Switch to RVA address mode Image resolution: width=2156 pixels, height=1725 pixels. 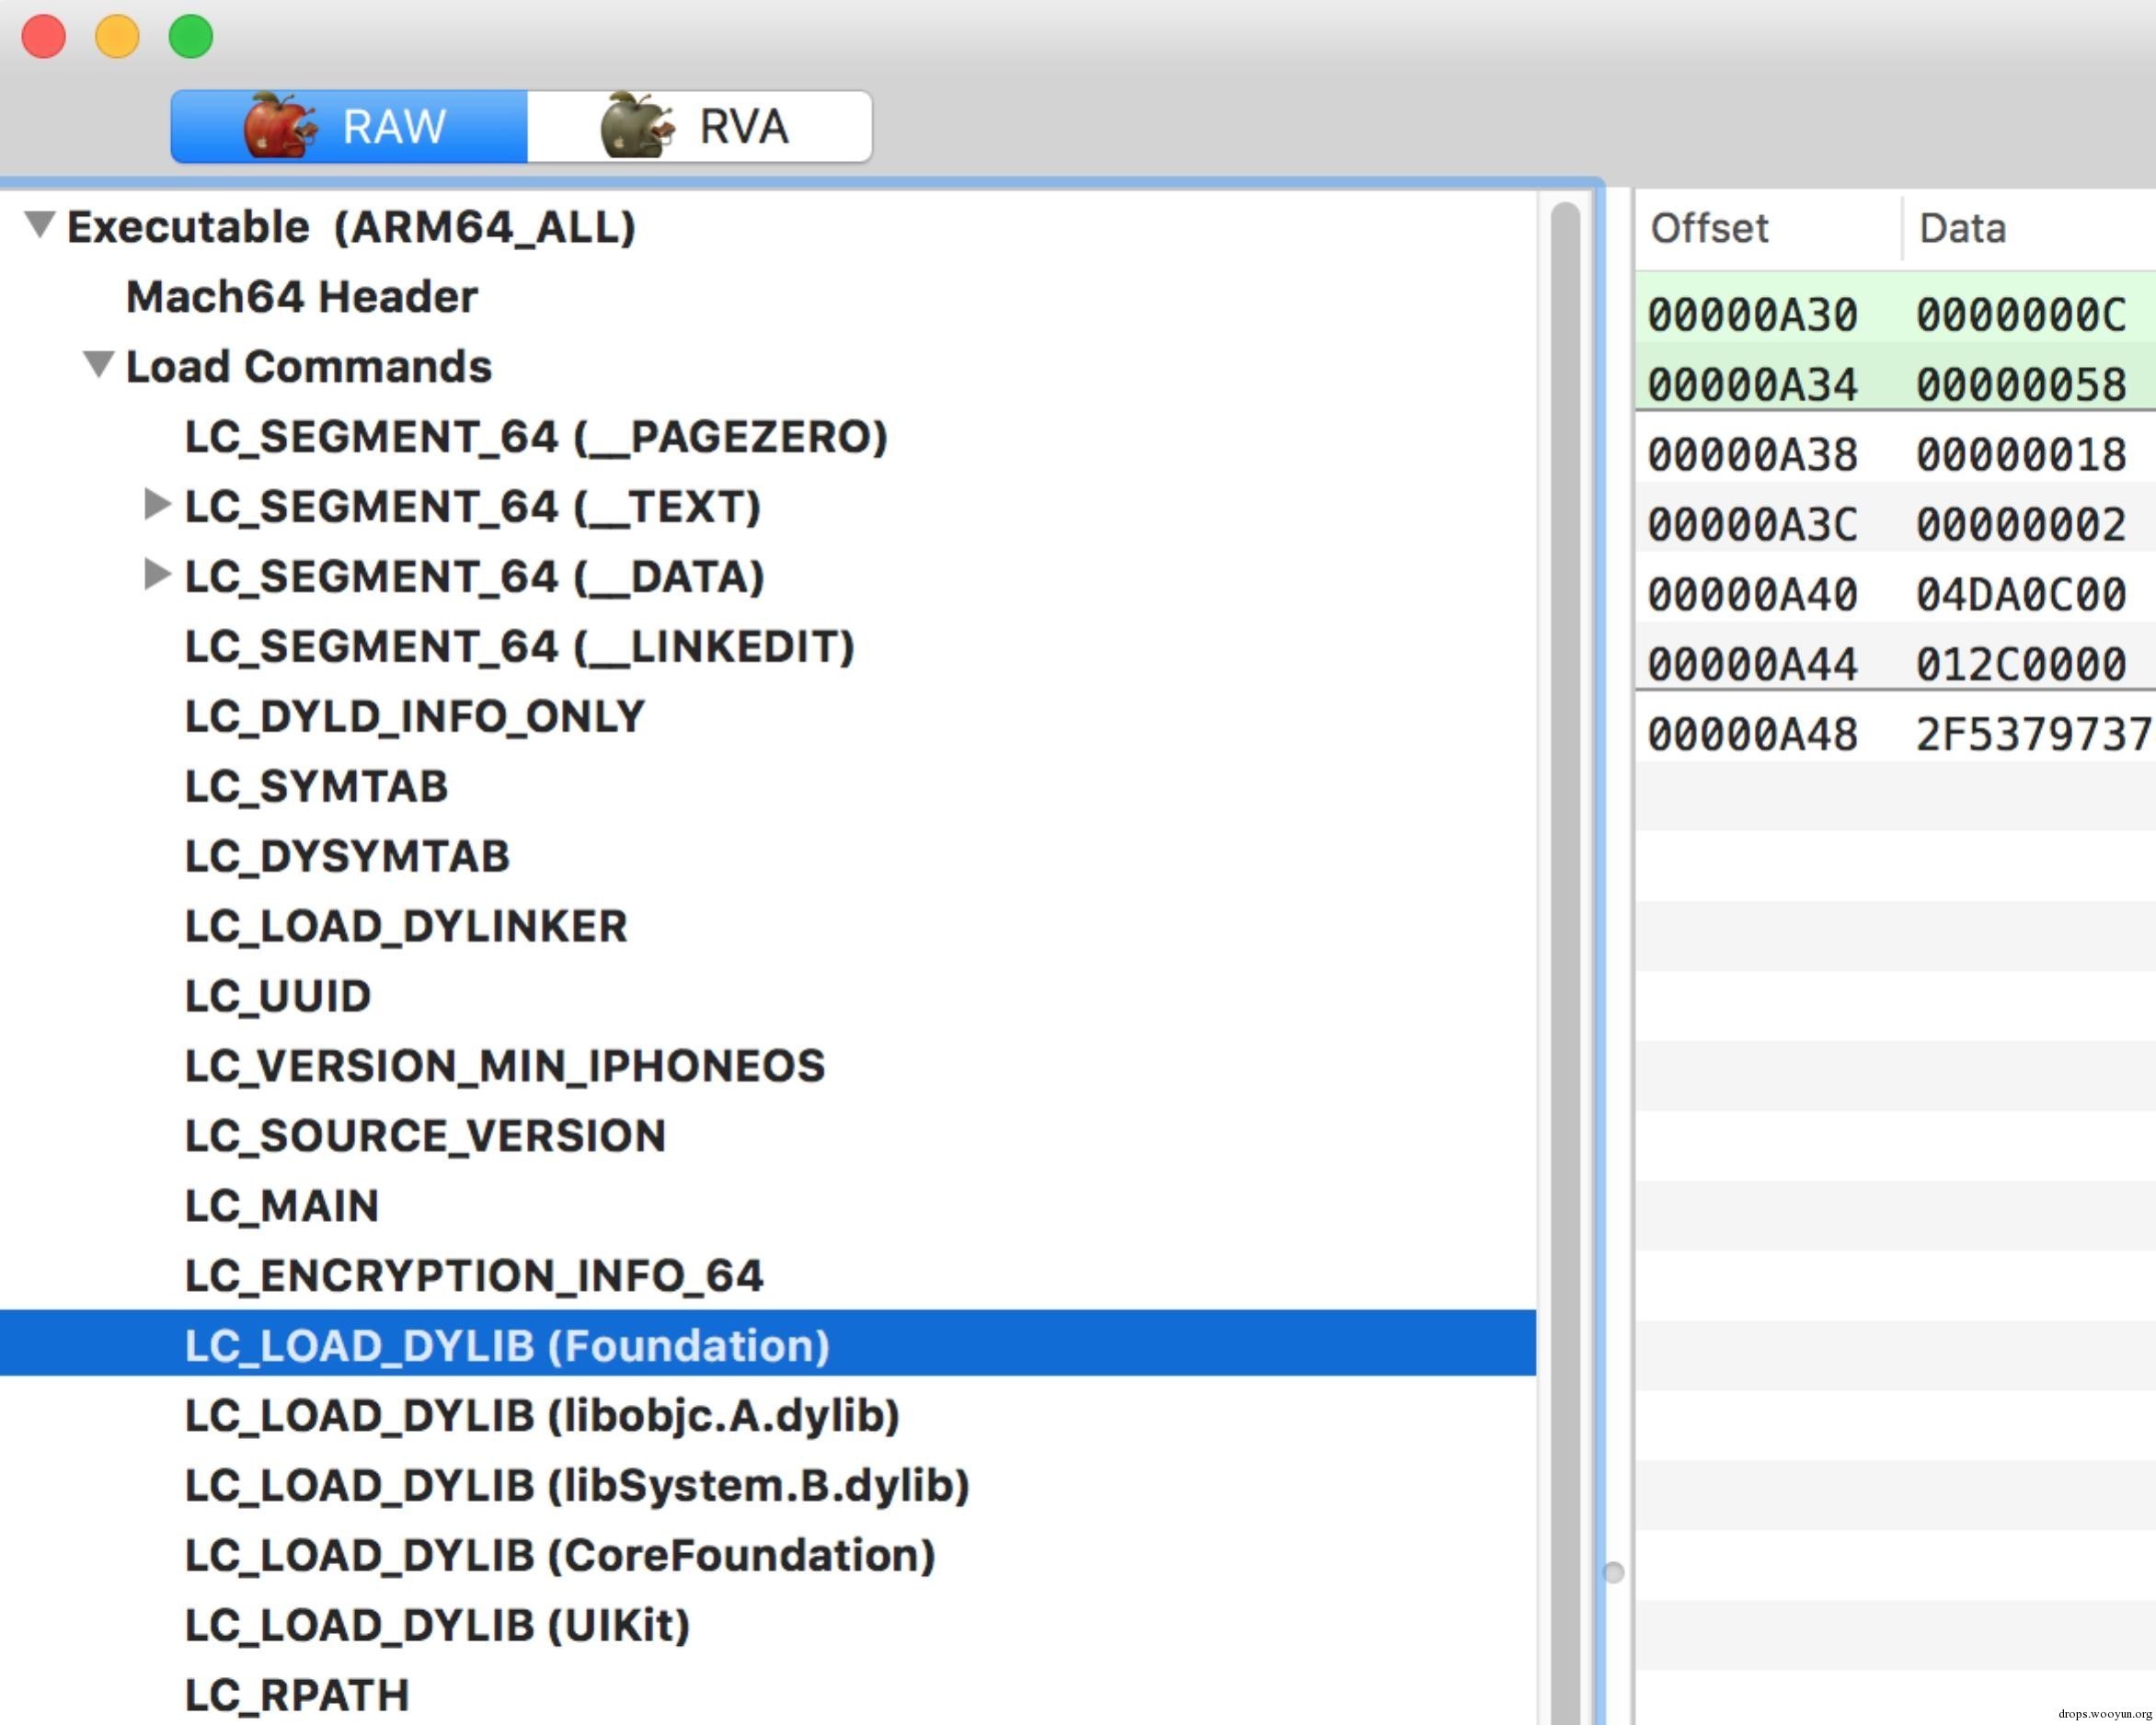pos(743,127)
